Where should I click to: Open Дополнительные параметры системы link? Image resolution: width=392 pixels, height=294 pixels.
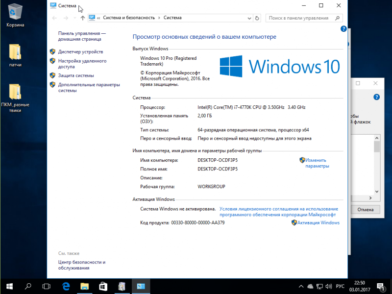(89, 88)
